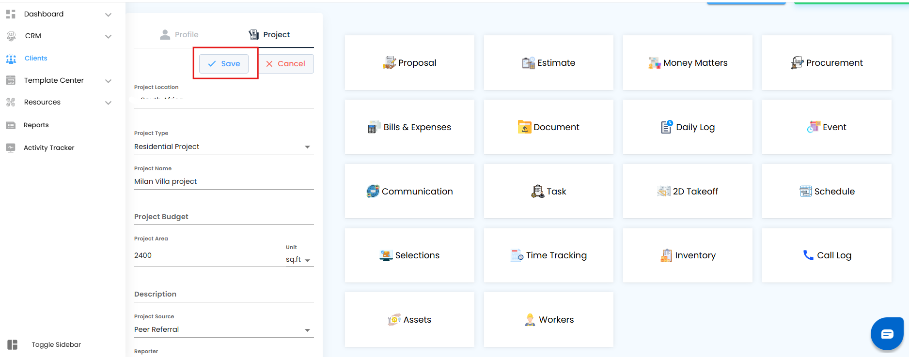Open the Proposal module tile
The image size is (909, 357).
pos(409,63)
